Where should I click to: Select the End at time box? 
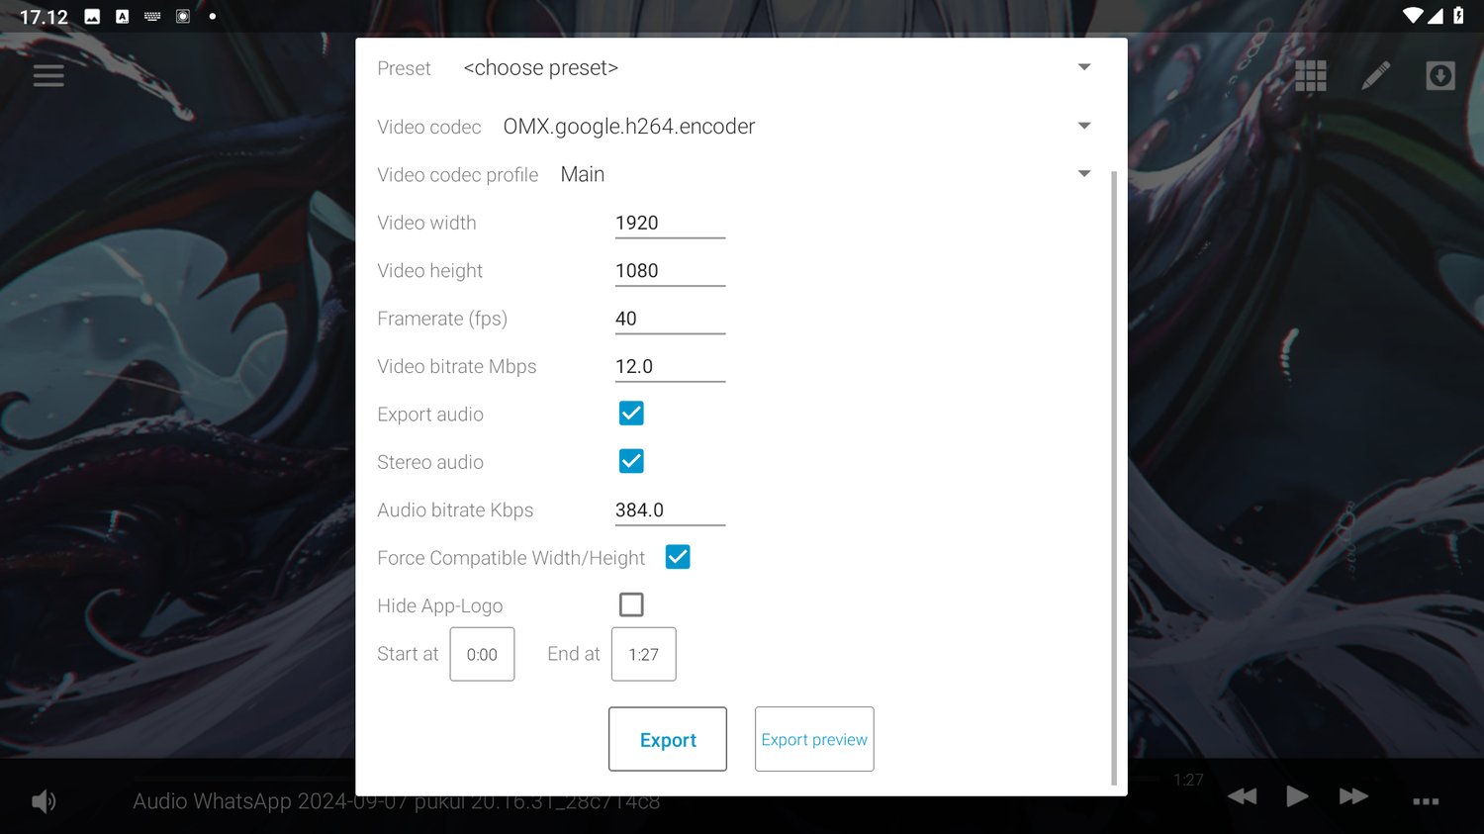tap(643, 654)
